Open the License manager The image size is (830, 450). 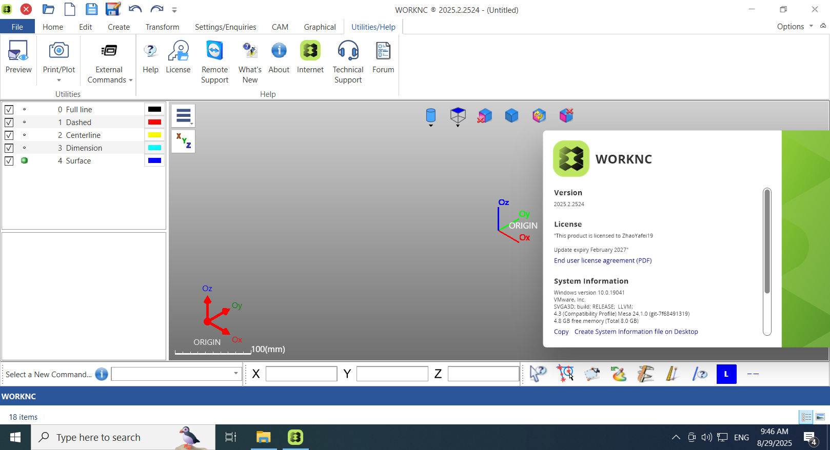(178, 57)
